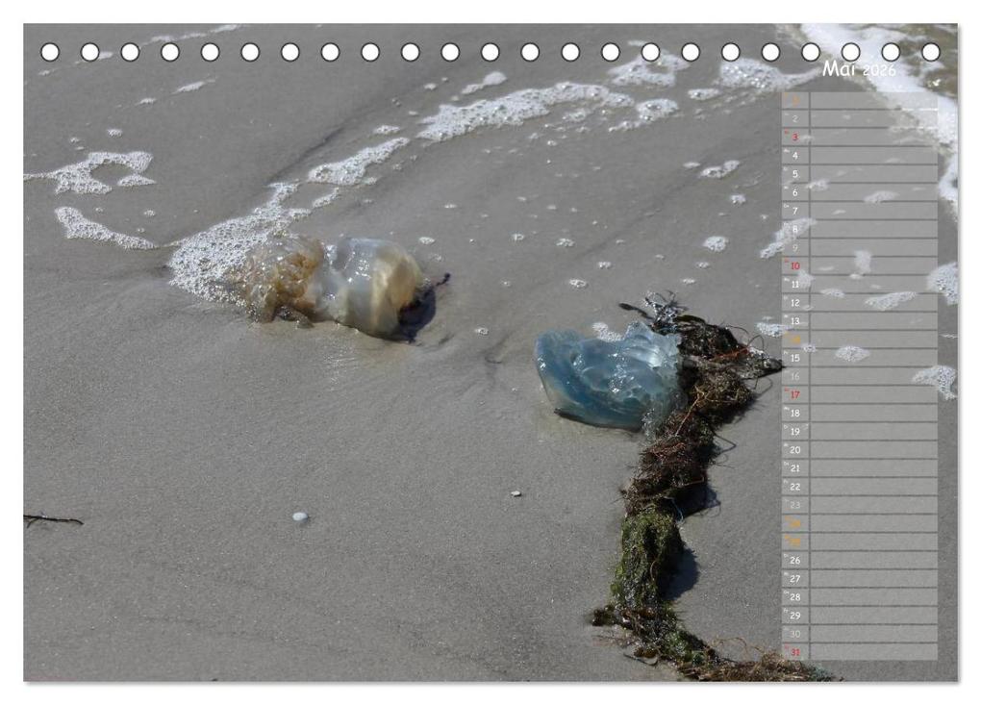The width and height of the screenshot is (981, 705).
Task: Click the blue jellyfish on the sand
Action: pyautogui.click(x=607, y=379)
